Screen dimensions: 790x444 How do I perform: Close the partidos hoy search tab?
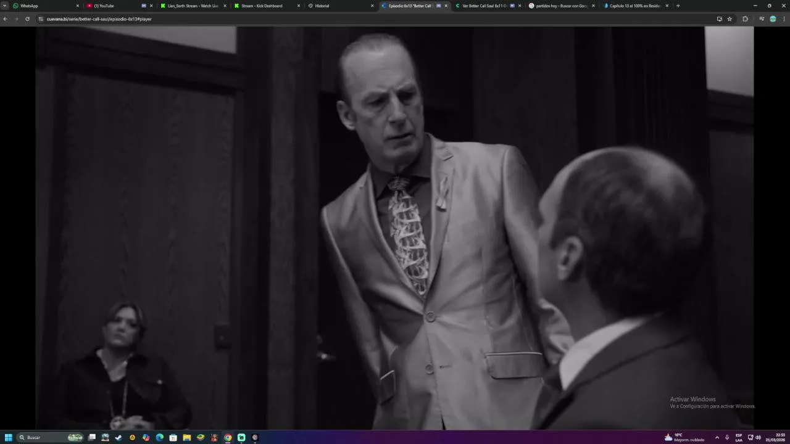pyautogui.click(x=593, y=6)
